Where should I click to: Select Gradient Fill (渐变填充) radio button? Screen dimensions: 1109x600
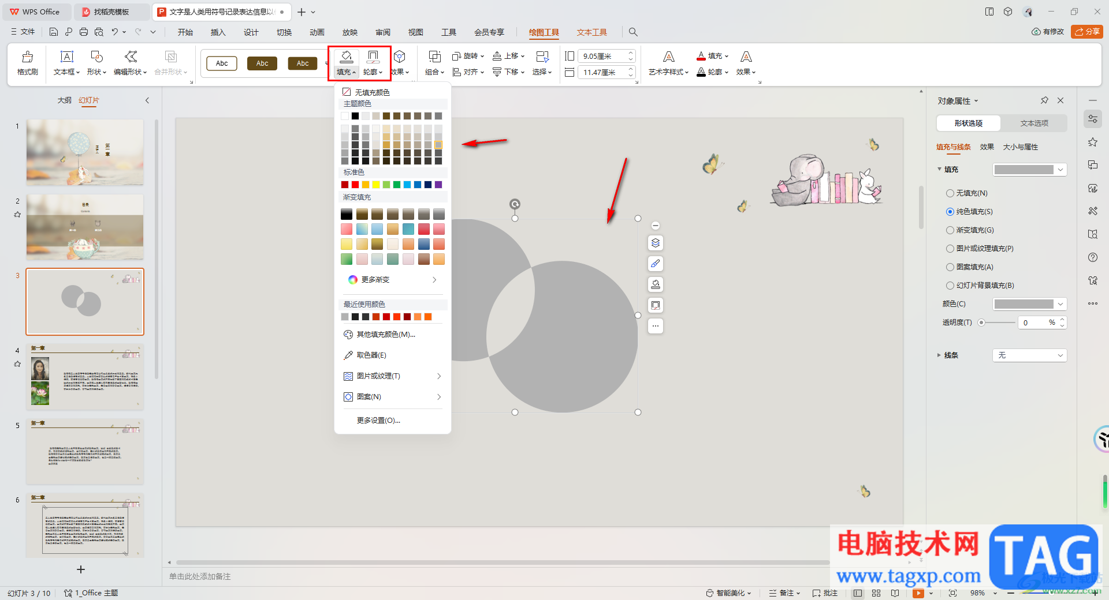[950, 230]
